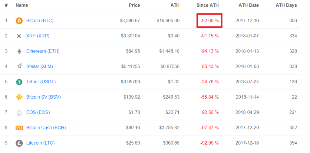This screenshot has height=153, width=310.
Task: Click the EOS logo icon
Action: [x=19, y=113]
